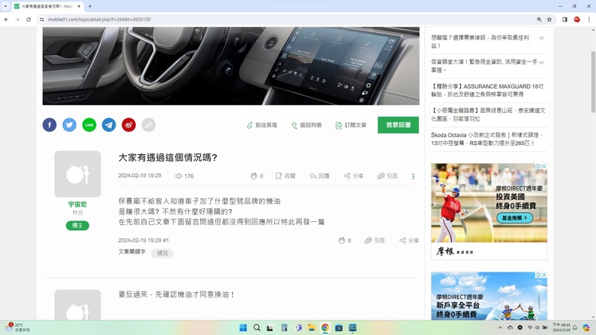The height and width of the screenshot is (335, 596).
Task: Open the ASSURANCE MAXGUARD article link
Action: click(x=487, y=90)
